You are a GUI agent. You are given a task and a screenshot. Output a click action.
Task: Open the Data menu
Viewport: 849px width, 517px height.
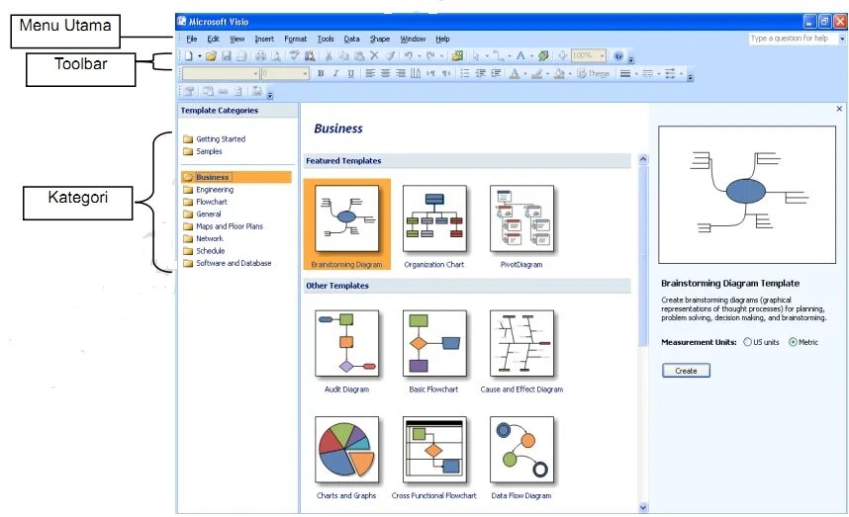pos(351,39)
